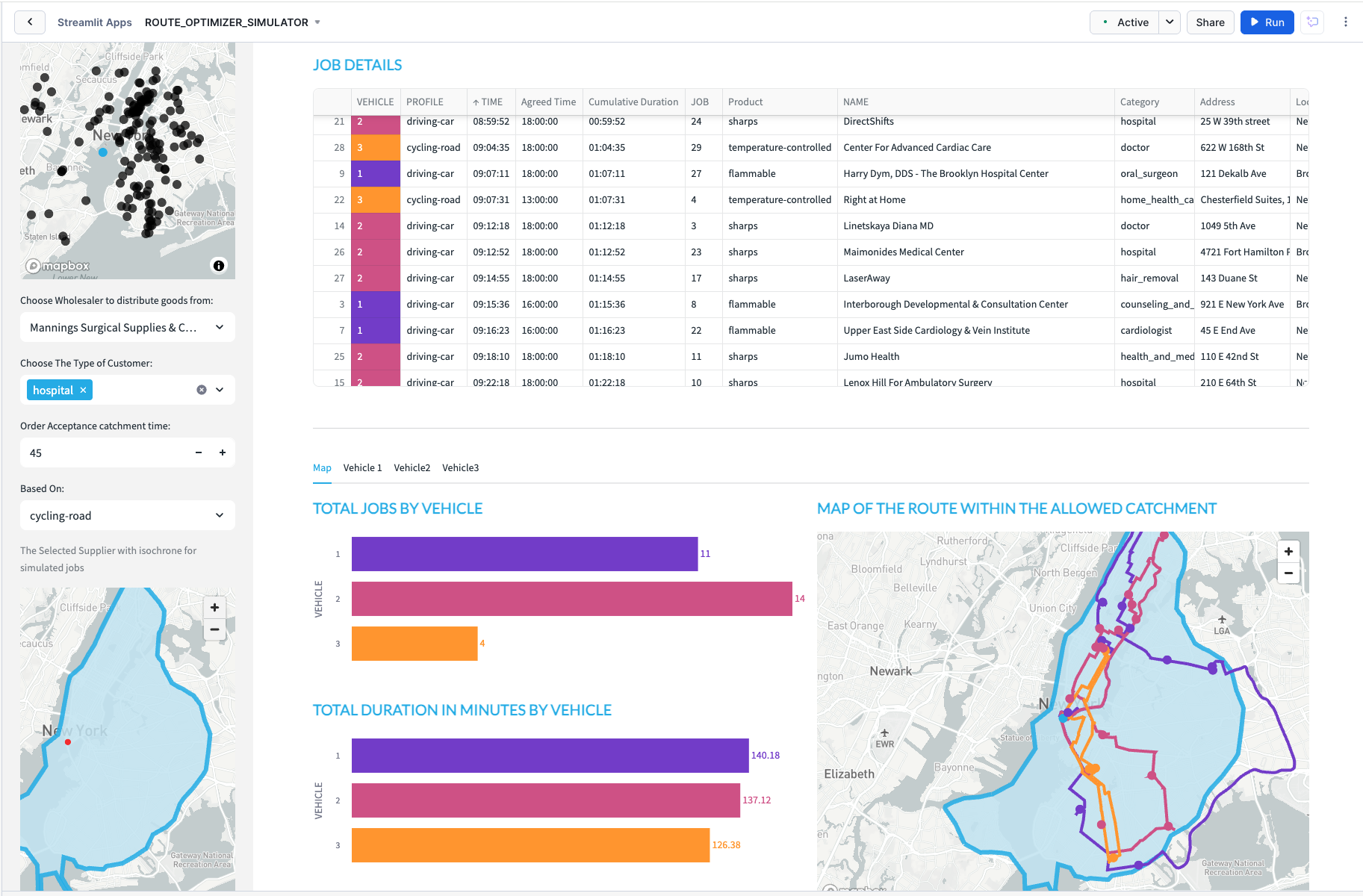The image size is (1363, 896).
Task: Zoom in on the route catchment map
Action: pyautogui.click(x=1288, y=552)
